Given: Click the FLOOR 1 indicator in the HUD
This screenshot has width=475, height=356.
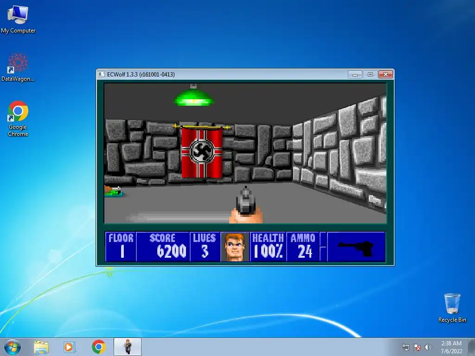Looking at the screenshot, I should pos(121,247).
